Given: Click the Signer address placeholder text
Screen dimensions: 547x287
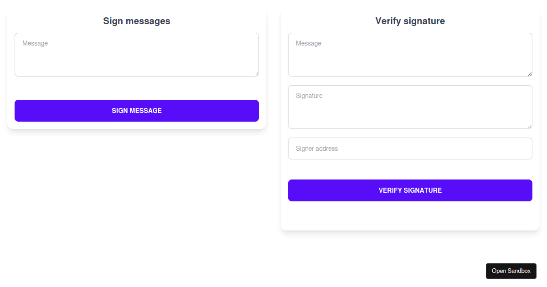Looking at the screenshot, I should [x=316, y=149].
